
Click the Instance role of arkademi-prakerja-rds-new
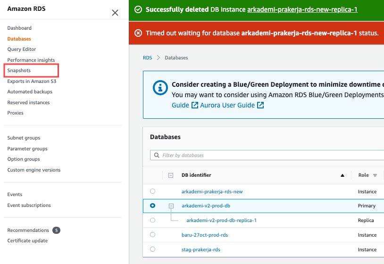pos(367,191)
